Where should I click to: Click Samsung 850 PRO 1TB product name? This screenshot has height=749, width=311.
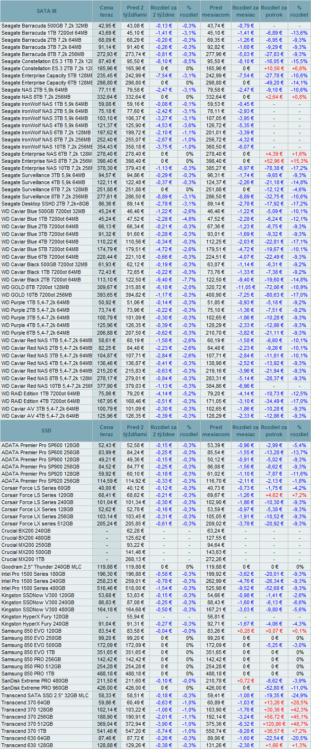pos(28,674)
